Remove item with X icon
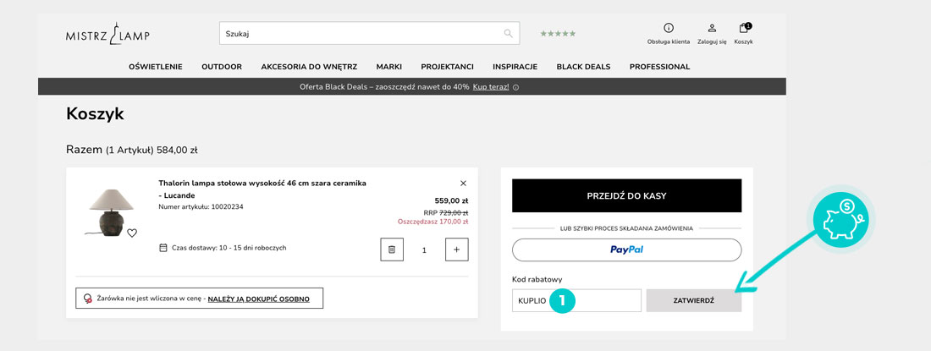 (x=463, y=183)
